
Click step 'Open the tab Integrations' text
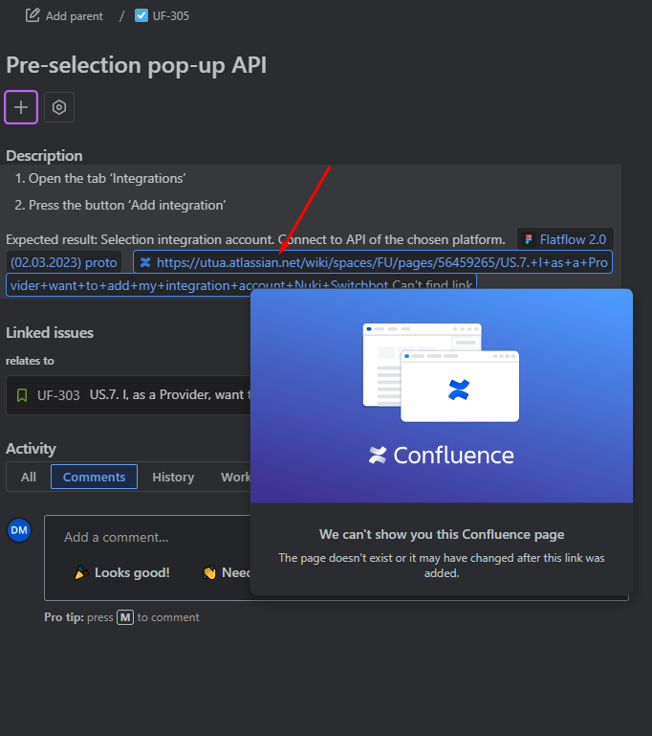click(107, 178)
